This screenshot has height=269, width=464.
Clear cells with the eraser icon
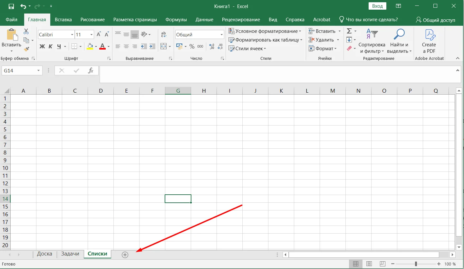coord(349,48)
